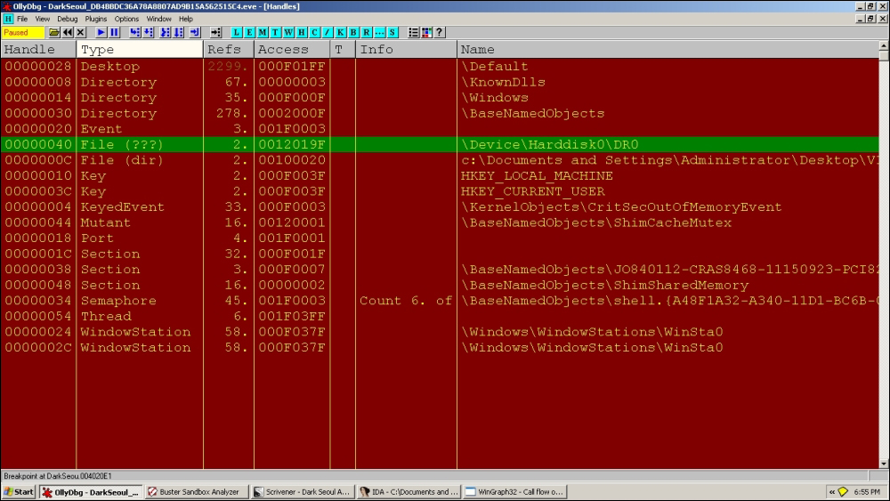Click the Name column header
This screenshot has width=890, height=501.
[668, 49]
